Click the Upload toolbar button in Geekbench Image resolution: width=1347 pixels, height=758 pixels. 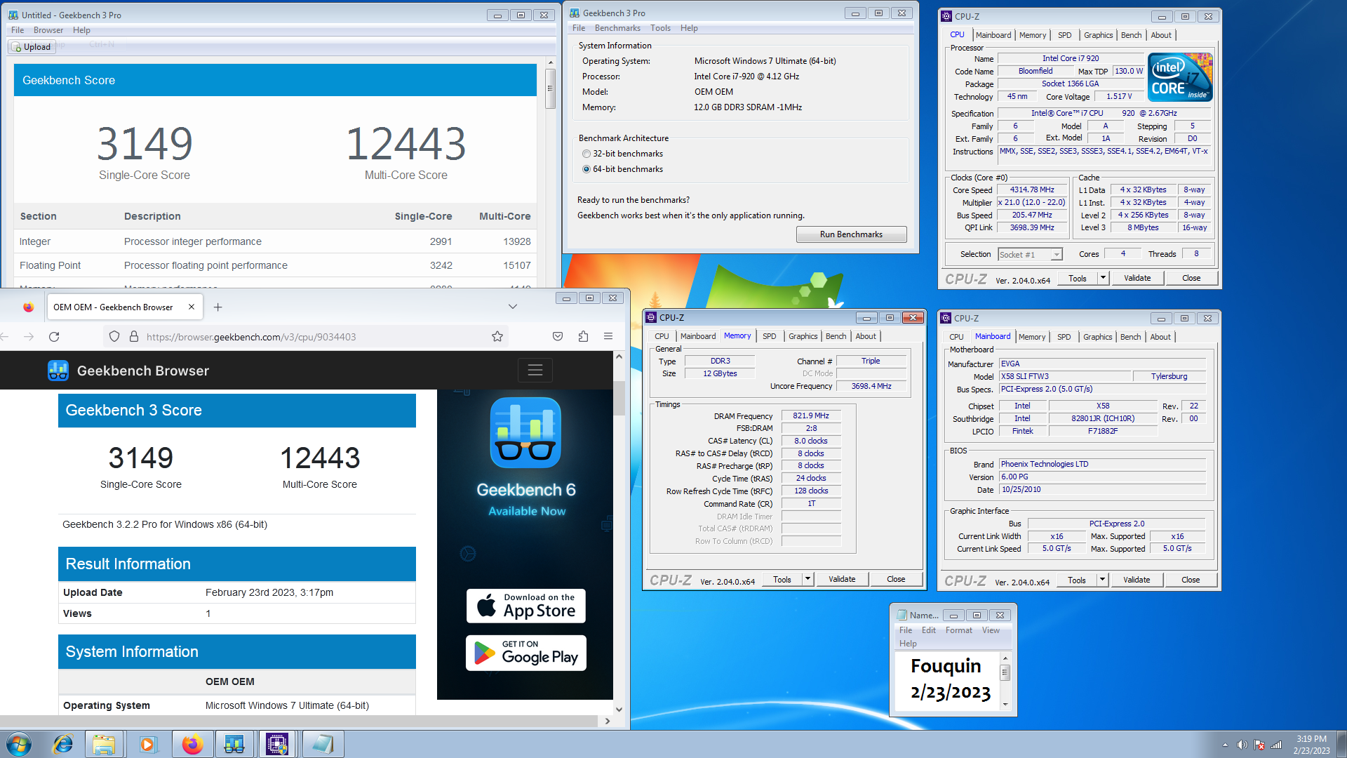(32, 47)
